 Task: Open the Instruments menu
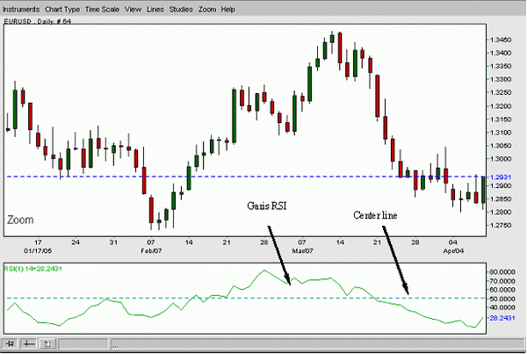[x=25, y=8]
